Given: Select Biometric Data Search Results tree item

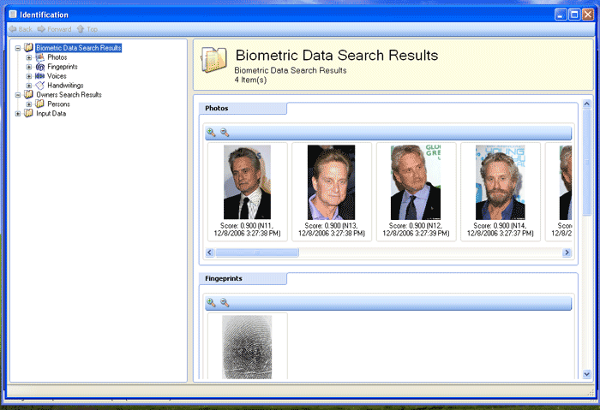Looking at the screenshot, I should [79, 48].
